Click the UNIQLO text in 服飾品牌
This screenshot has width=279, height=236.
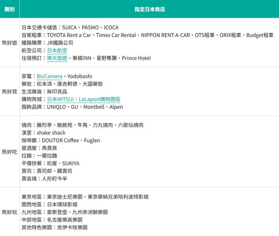[x=56, y=107]
